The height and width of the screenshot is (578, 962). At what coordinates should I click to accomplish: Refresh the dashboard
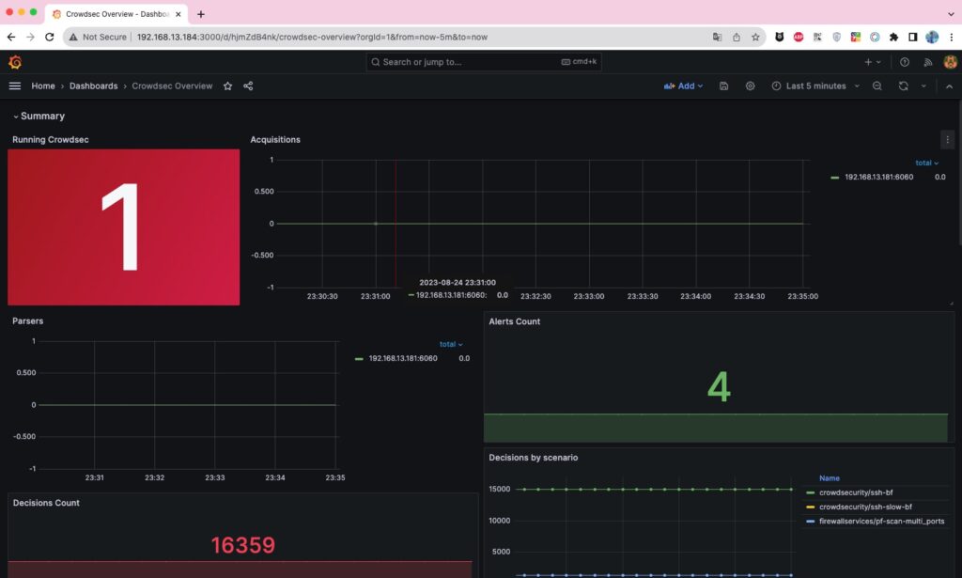[x=903, y=86]
